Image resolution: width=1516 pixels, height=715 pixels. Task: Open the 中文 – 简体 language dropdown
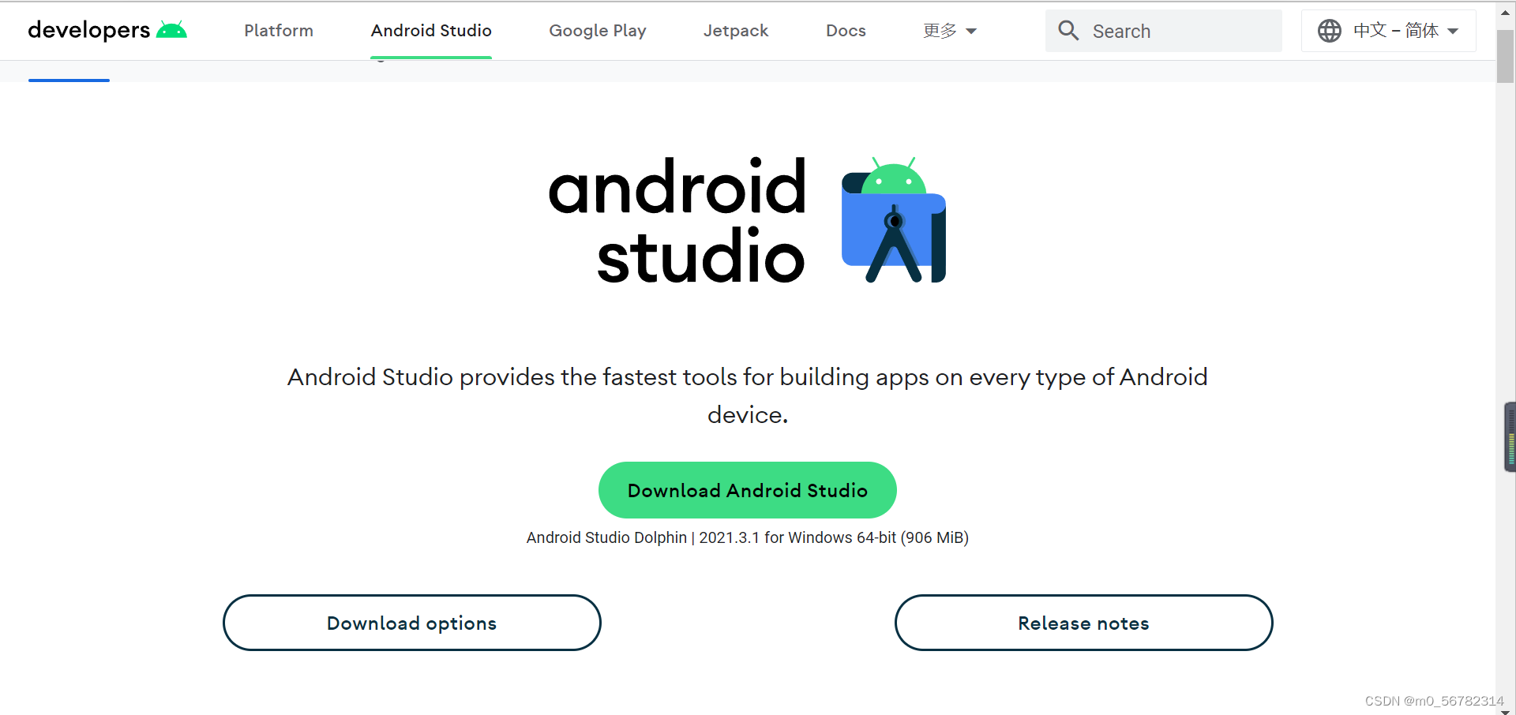(x=1389, y=31)
